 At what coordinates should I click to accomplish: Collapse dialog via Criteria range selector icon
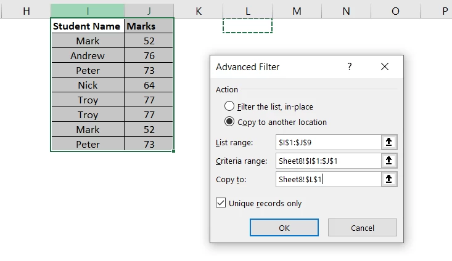389,161
